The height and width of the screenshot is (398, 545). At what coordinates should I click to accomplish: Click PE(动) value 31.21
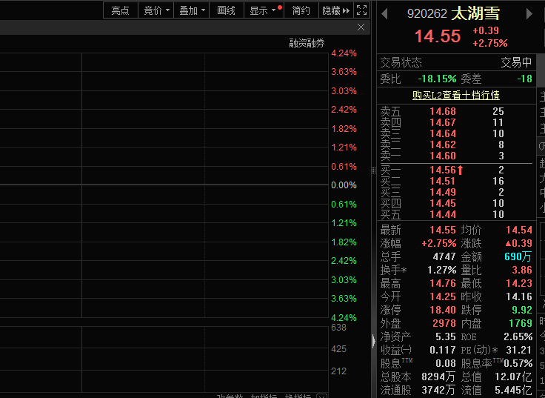click(x=519, y=350)
